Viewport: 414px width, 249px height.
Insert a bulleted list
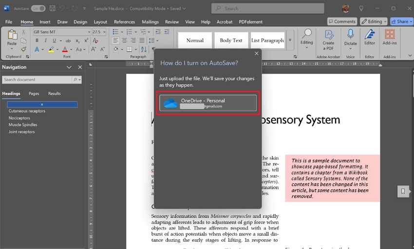click(115, 32)
